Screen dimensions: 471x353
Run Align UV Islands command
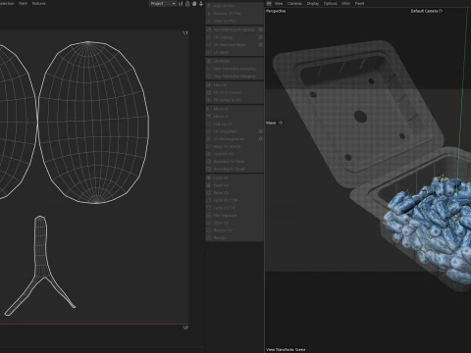(x=235, y=146)
